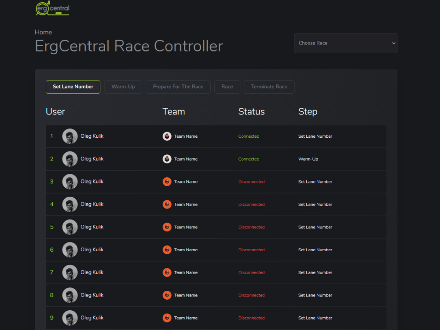Click the orange team icon in lane 4
The width and height of the screenshot is (440, 330).
(167, 205)
